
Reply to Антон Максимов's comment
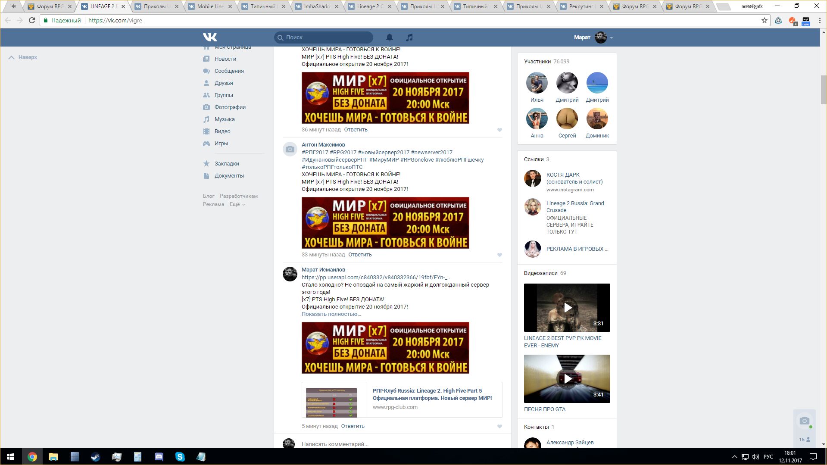[x=360, y=255]
